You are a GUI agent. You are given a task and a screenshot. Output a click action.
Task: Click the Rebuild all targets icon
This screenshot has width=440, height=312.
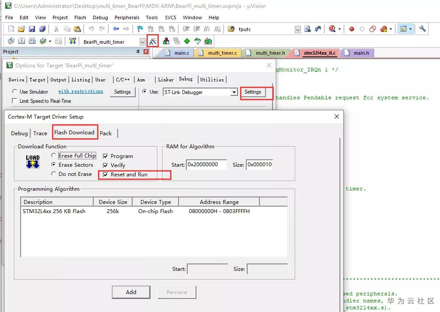[x=32, y=41]
